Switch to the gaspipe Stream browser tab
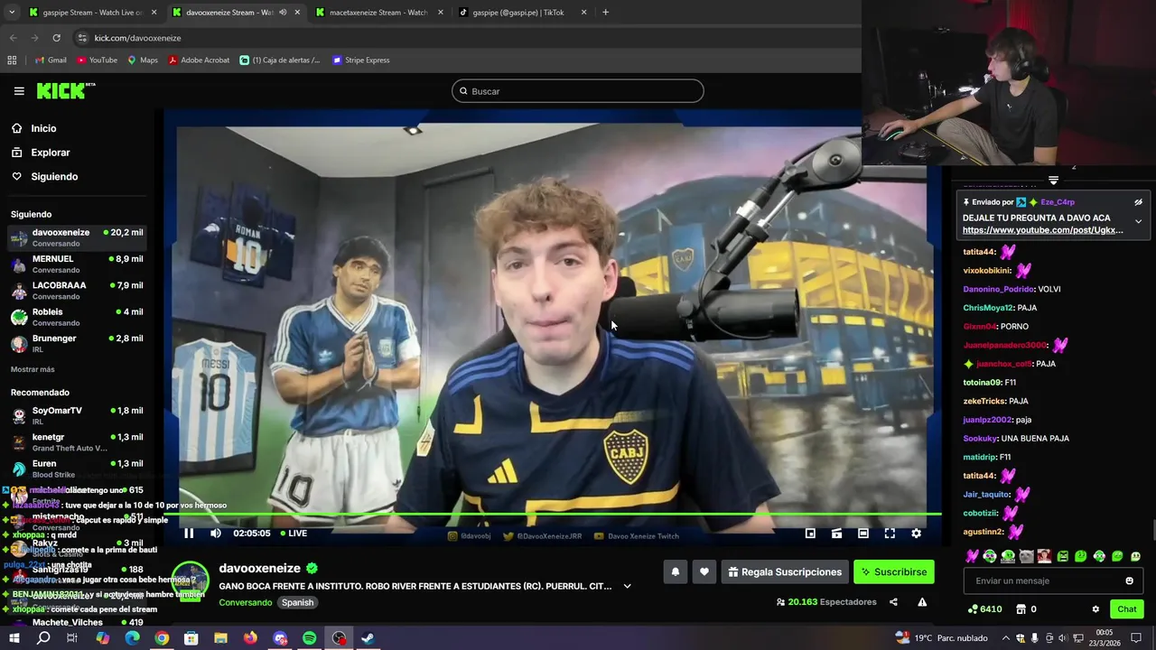 pos(93,13)
